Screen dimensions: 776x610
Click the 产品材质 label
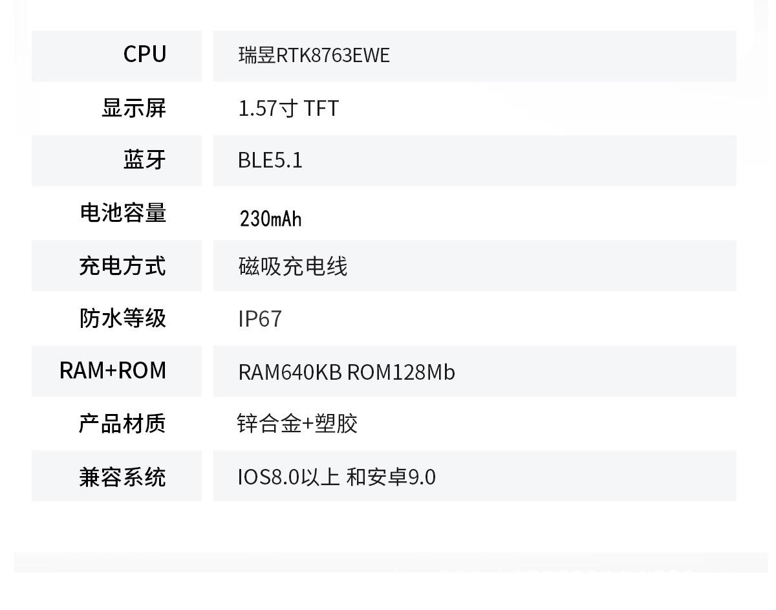click(122, 423)
